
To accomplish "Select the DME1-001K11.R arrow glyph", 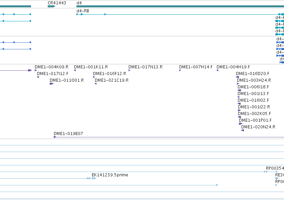I will 75,70.
